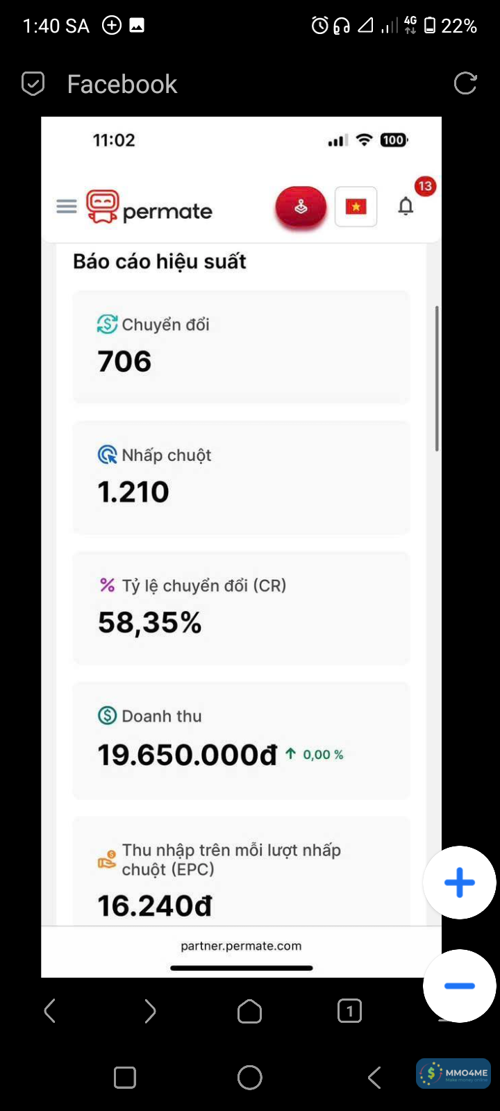Image resolution: width=500 pixels, height=1111 pixels.
Task: Select the Nhấp chuột clicks card
Action: click(241, 477)
